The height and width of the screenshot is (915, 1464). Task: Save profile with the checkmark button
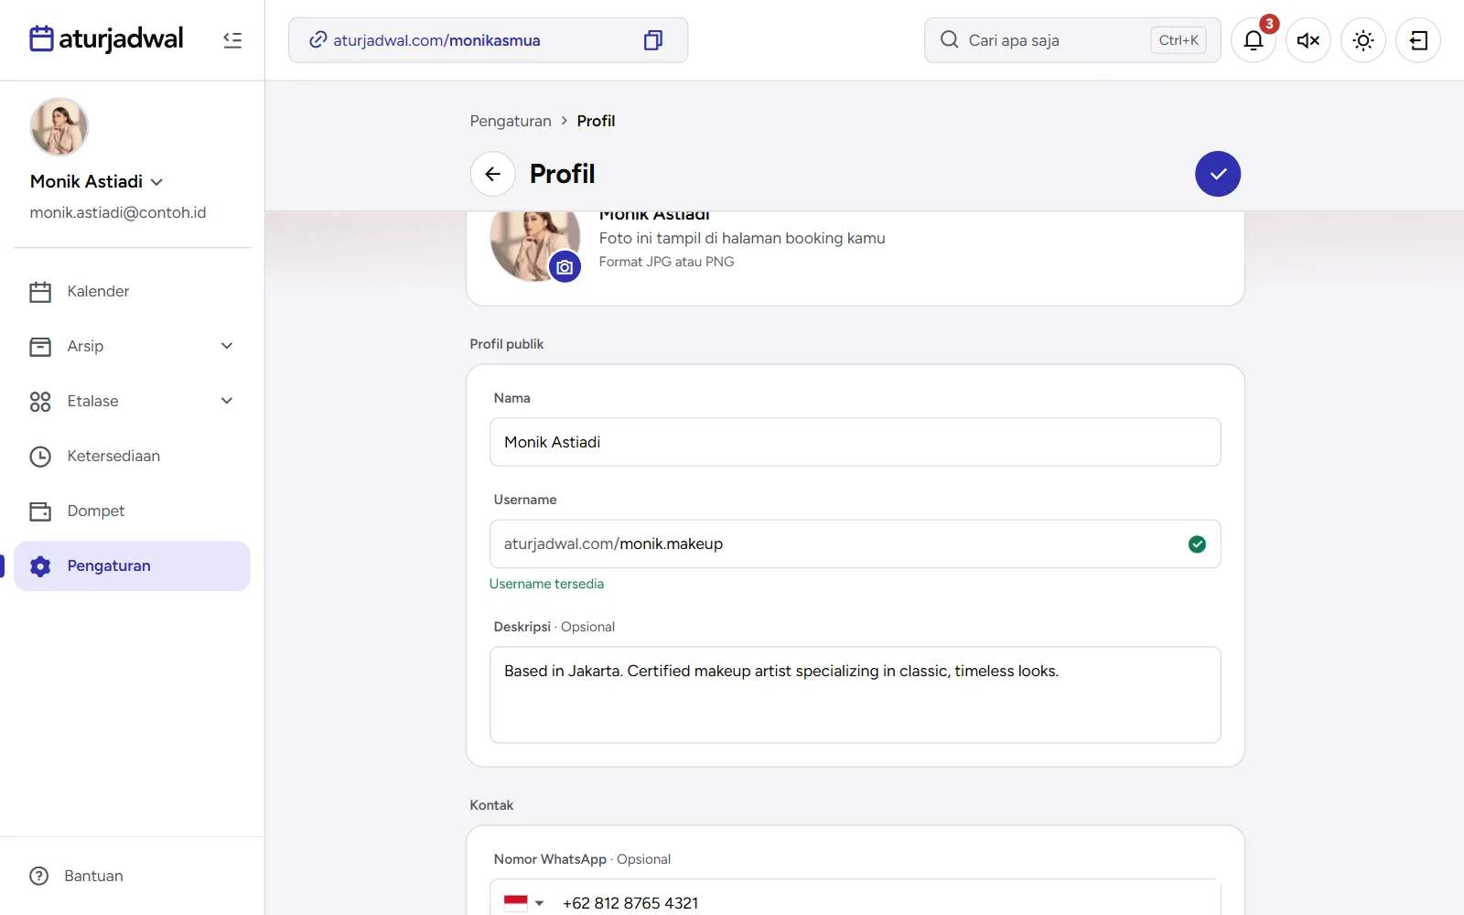tap(1218, 174)
